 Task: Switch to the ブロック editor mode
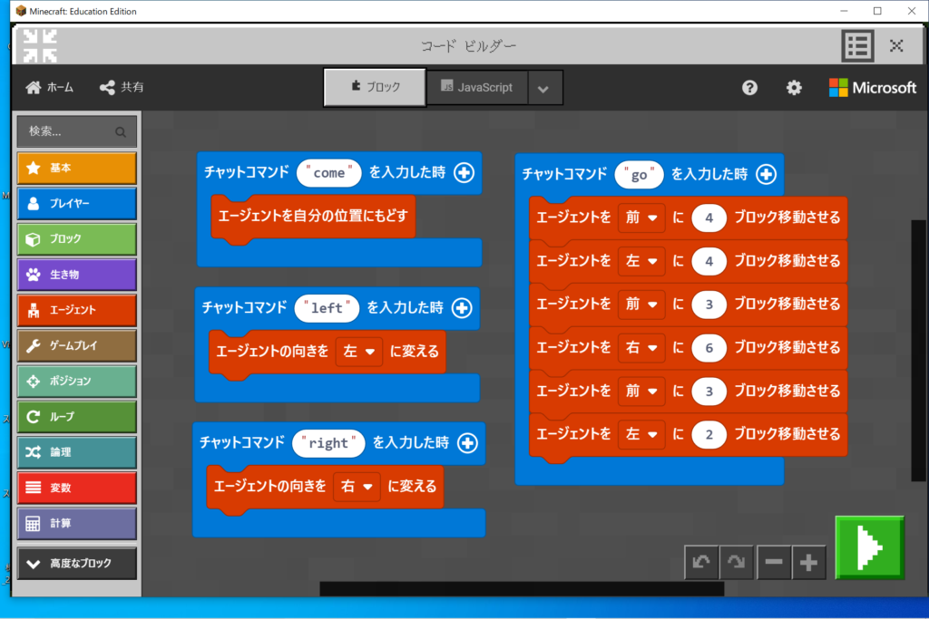click(376, 88)
